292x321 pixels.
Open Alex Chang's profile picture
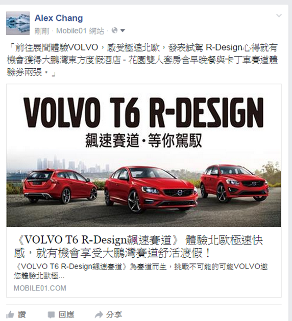pos(18,23)
